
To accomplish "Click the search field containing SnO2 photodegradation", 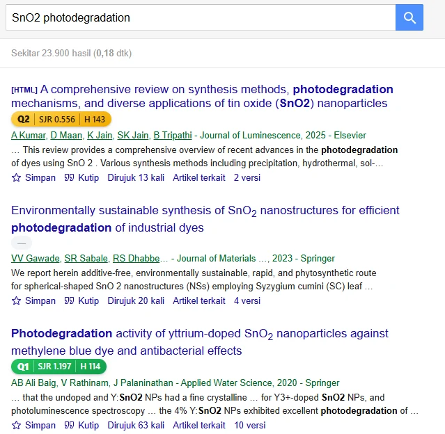I will click(x=201, y=17).
